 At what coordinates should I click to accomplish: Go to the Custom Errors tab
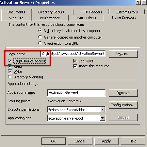click(127, 12)
